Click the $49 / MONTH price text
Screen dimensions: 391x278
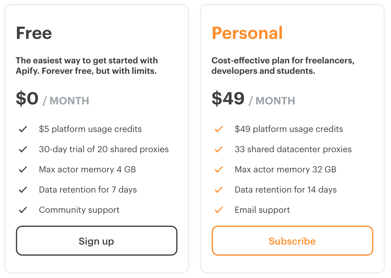pos(253,99)
